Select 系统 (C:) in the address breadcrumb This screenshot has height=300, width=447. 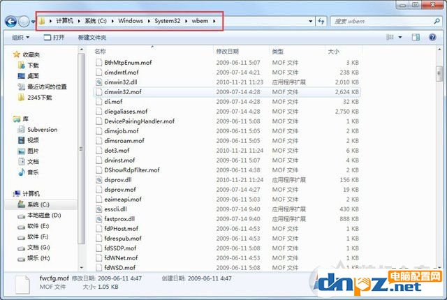coord(96,21)
